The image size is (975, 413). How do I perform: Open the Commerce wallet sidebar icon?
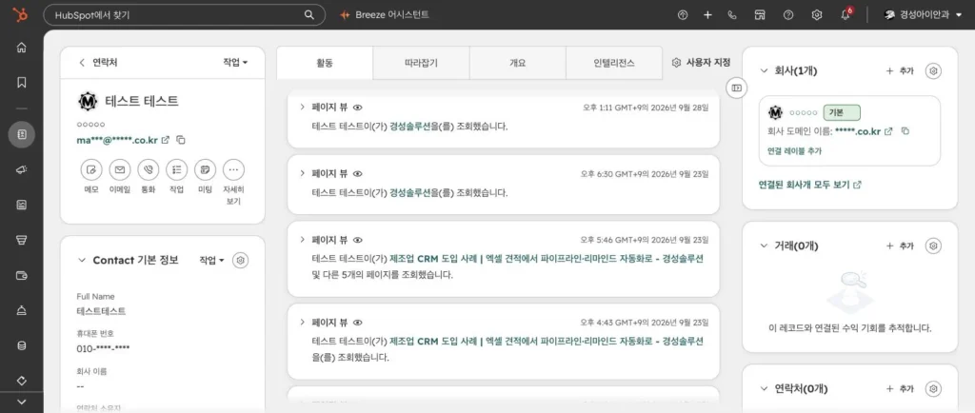click(22, 275)
